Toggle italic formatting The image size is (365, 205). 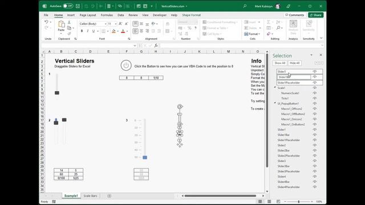coord(87,31)
